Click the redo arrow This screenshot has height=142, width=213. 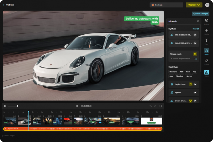pyautogui.click(x=155, y=106)
